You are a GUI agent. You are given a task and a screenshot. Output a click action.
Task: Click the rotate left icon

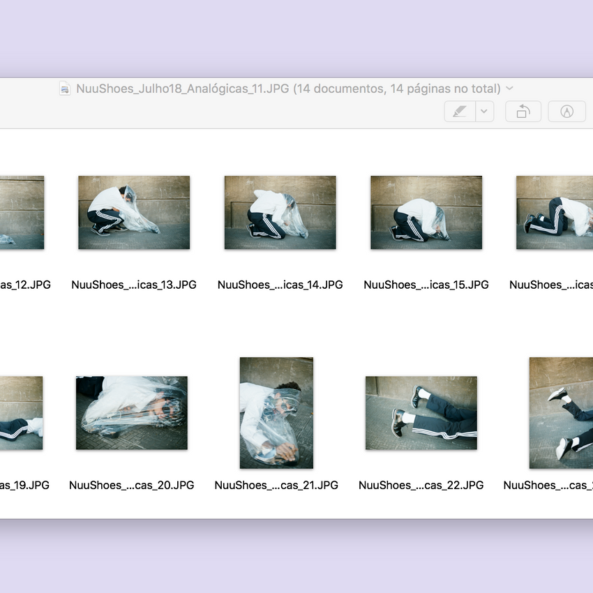coord(523,112)
